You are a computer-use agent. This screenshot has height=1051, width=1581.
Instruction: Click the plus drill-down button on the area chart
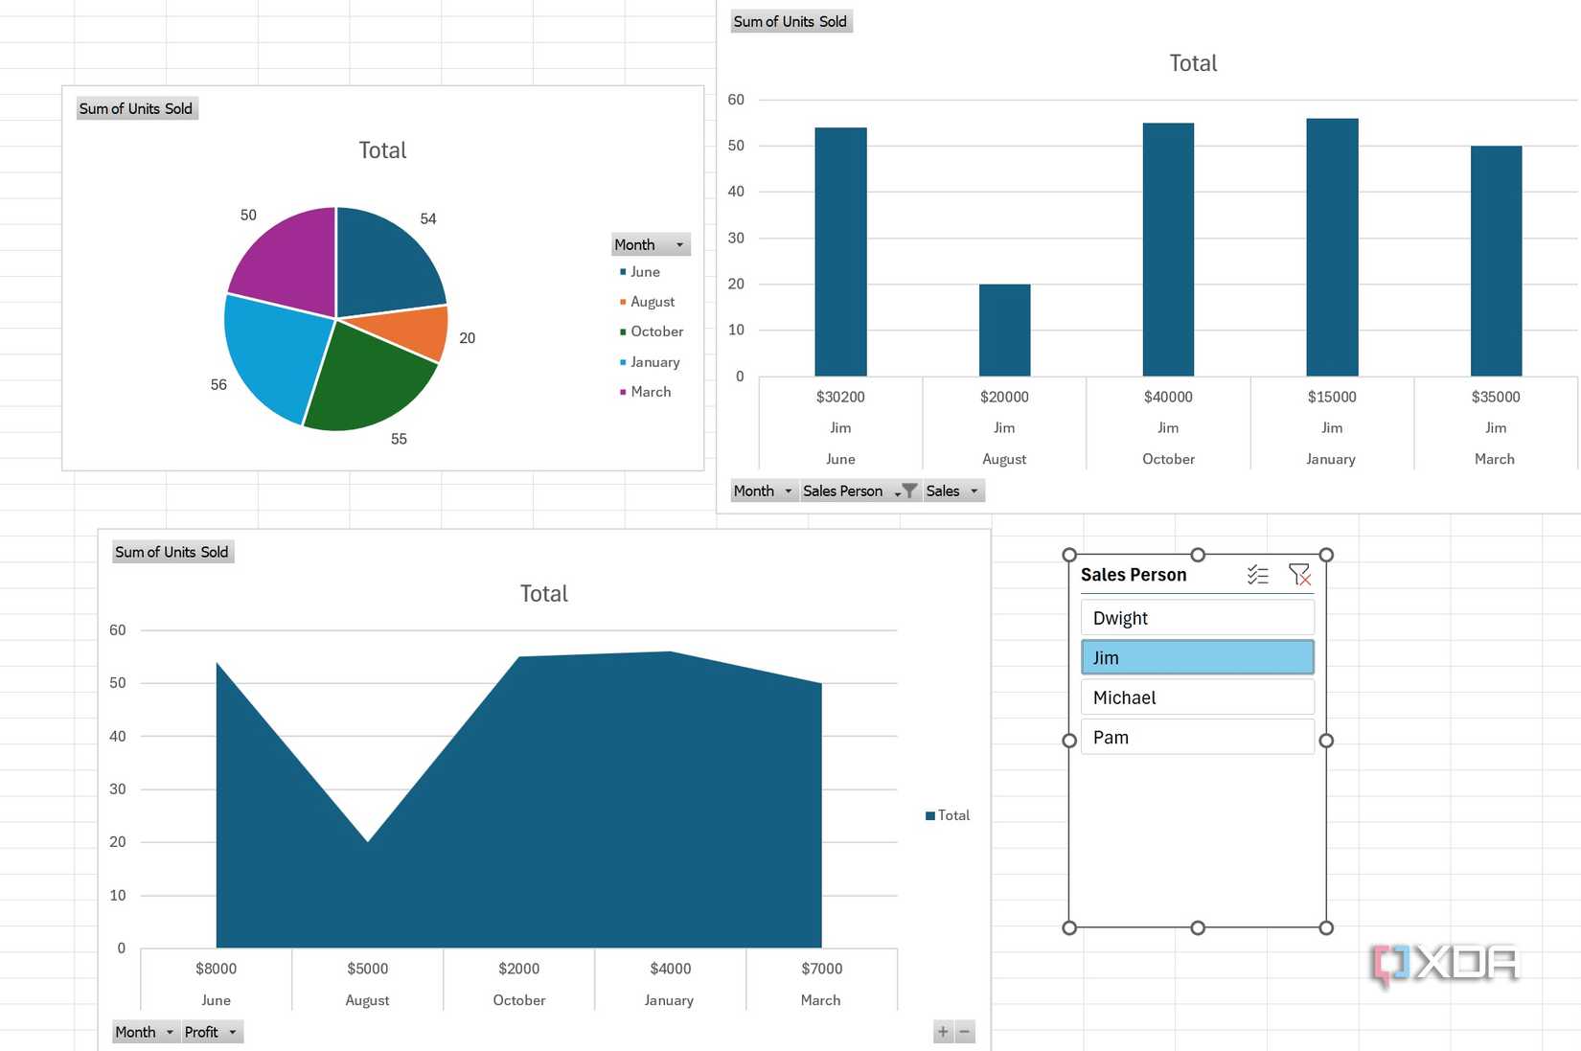[x=943, y=1032]
